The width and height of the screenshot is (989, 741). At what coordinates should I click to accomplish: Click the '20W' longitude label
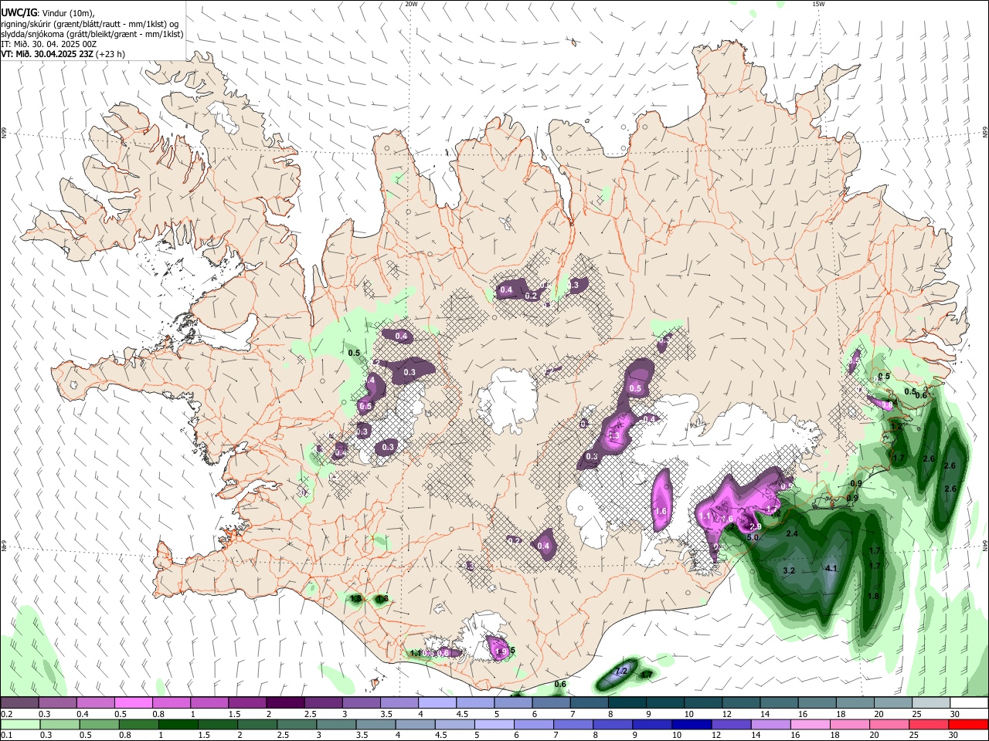411,4
